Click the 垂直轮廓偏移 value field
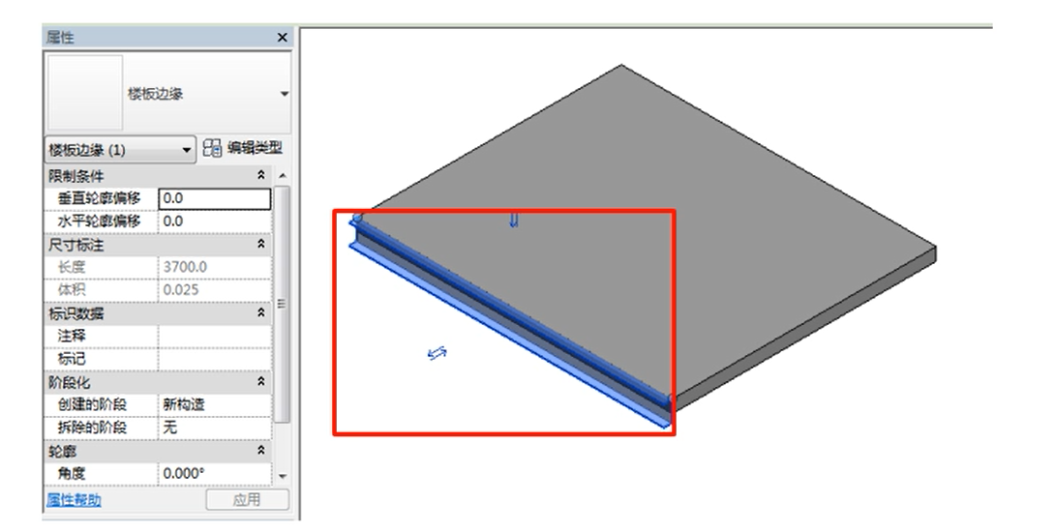Screen dimensions: 1054x532 (x=213, y=198)
